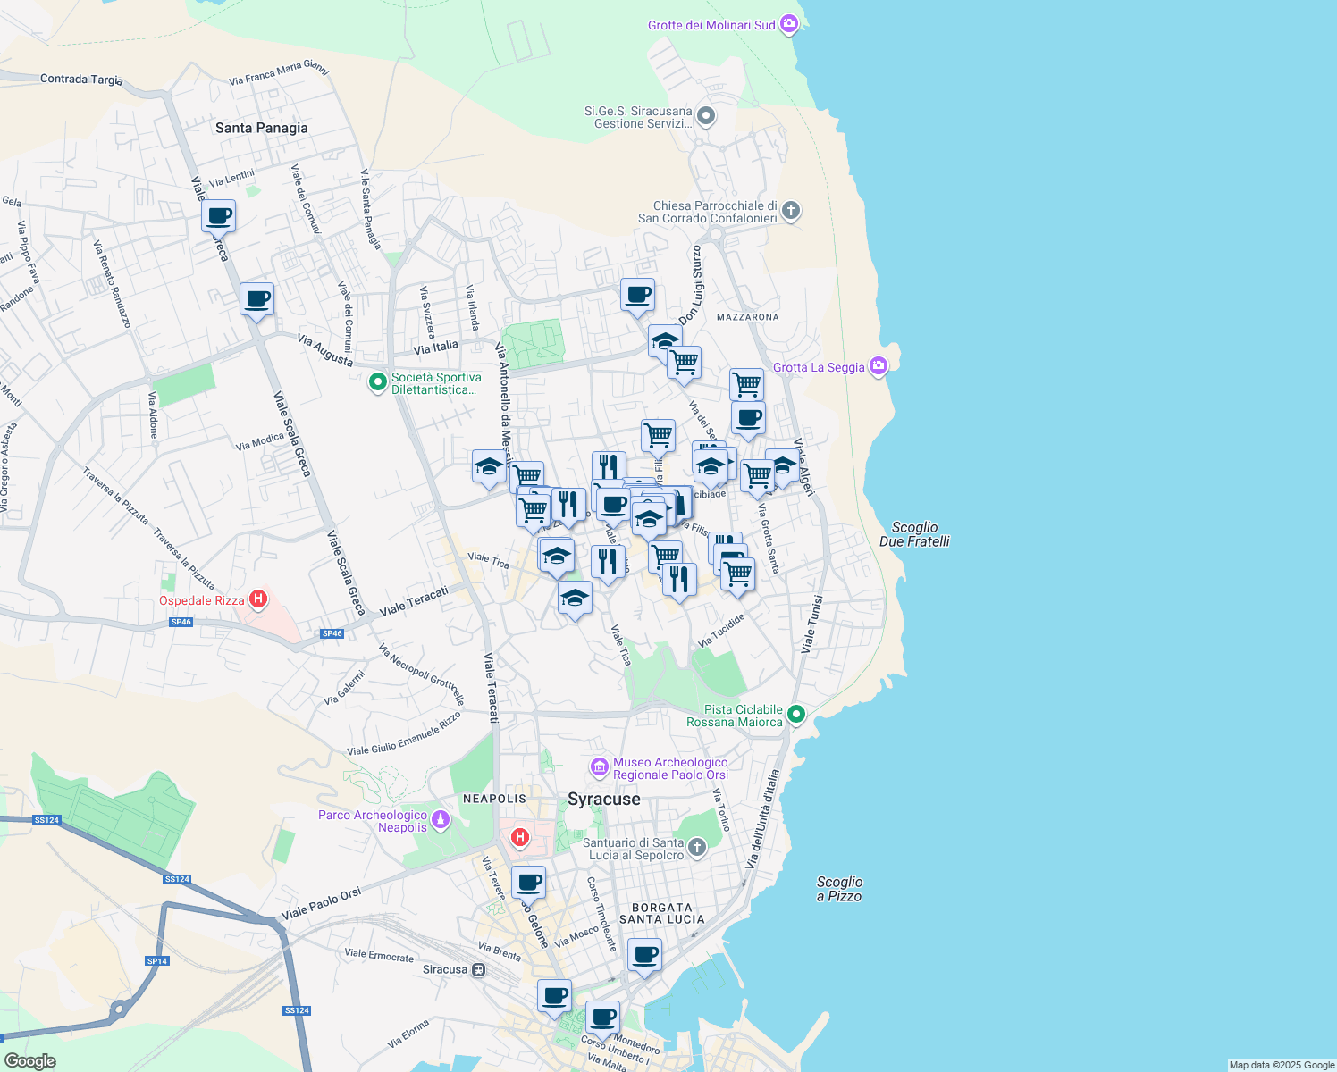The height and width of the screenshot is (1072, 1337).
Task: Click the Syracuse city label
Action: point(603,799)
